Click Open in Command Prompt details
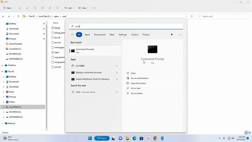This screenshot has width=252, height=142. click(x=133, y=73)
